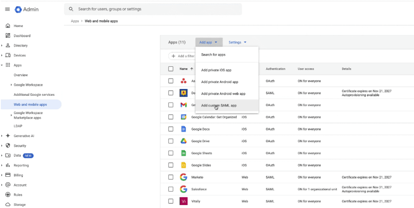Viewport: 414px width, 208px height.
Task: Click Salesforce ON for 1 organizational unit
Action: [x=317, y=189]
